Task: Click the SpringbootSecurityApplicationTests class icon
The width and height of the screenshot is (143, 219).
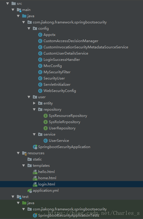Action: 35,215
